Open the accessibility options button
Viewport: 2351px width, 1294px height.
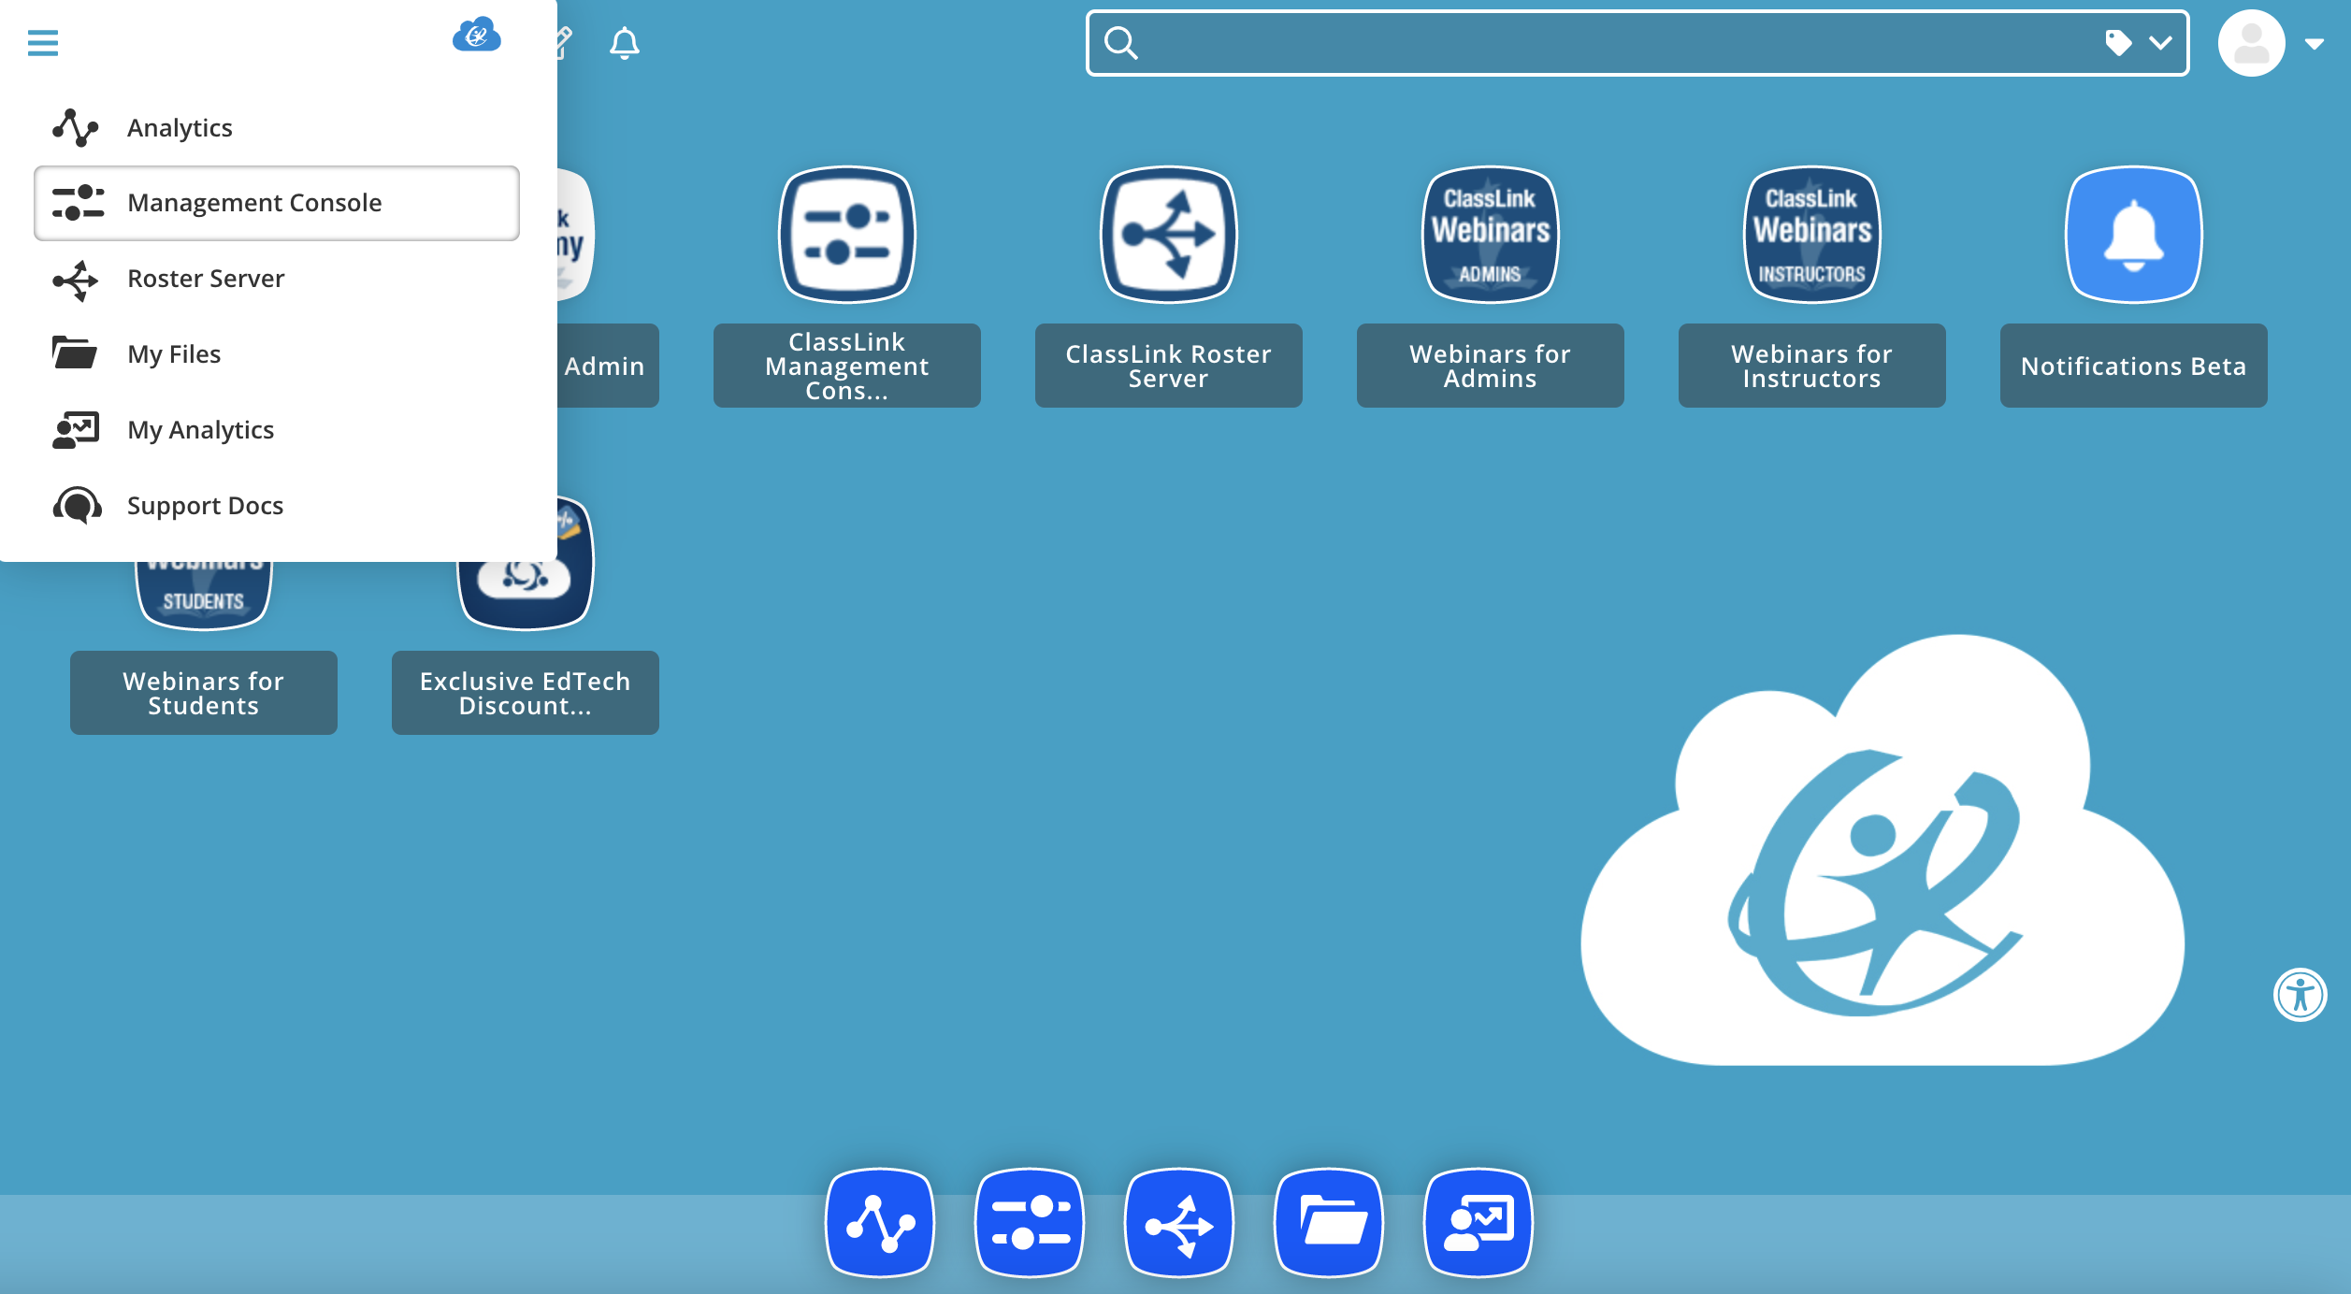pyautogui.click(x=2300, y=995)
